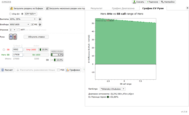This screenshot has width=189, height=115.
Task: Click the Скачать download button
Action: pos(139,2)
